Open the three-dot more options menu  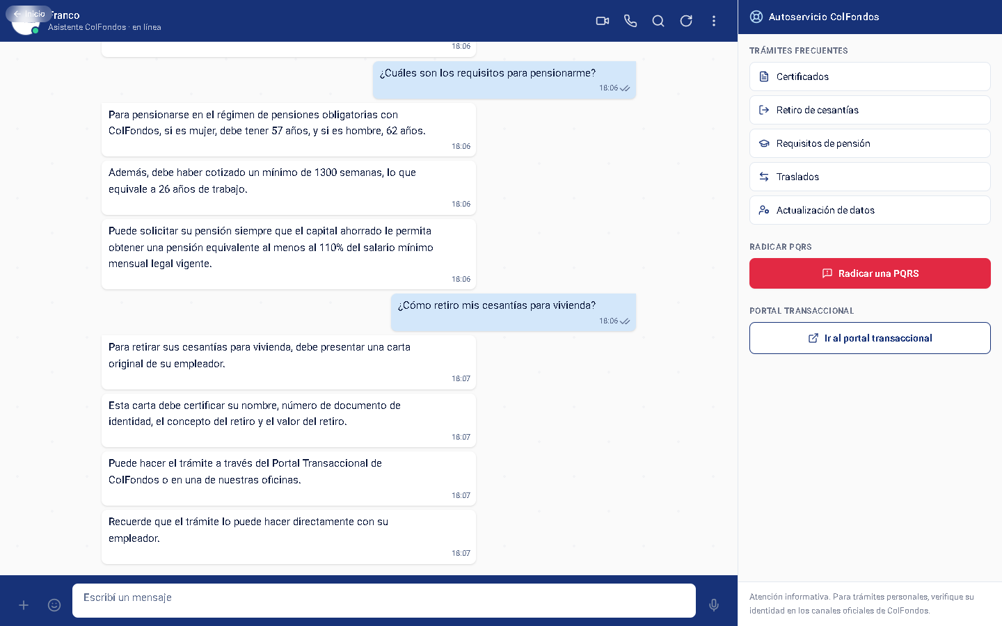click(714, 21)
